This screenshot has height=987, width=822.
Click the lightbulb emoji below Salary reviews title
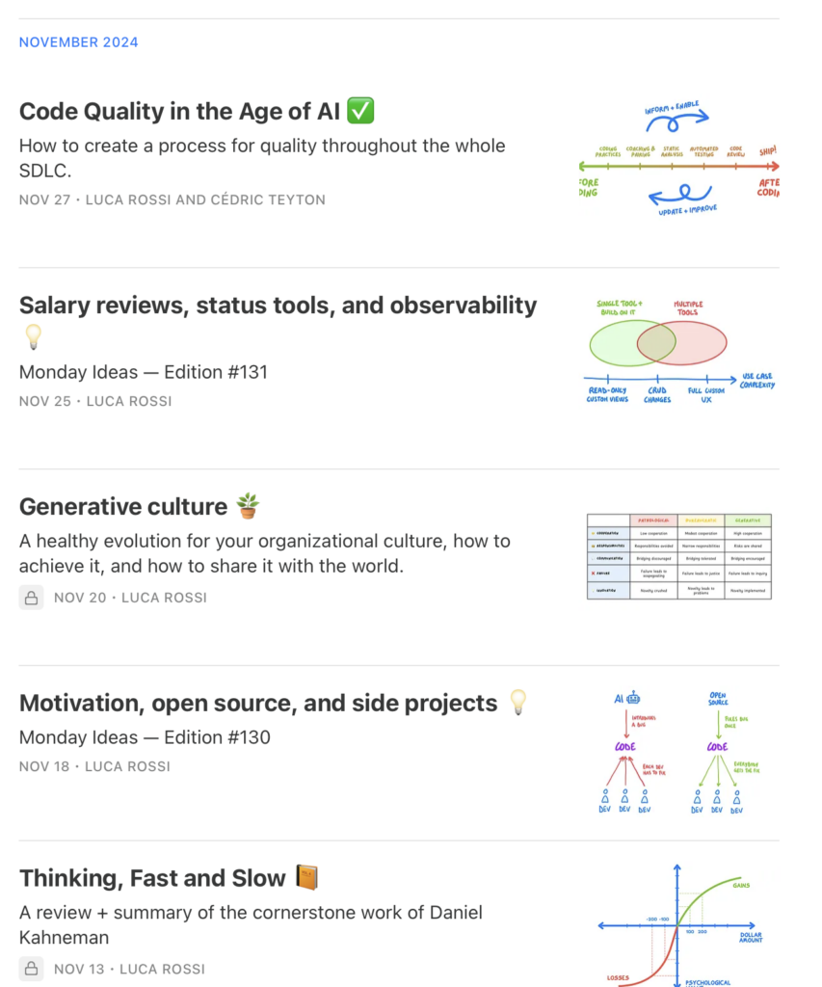point(34,337)
